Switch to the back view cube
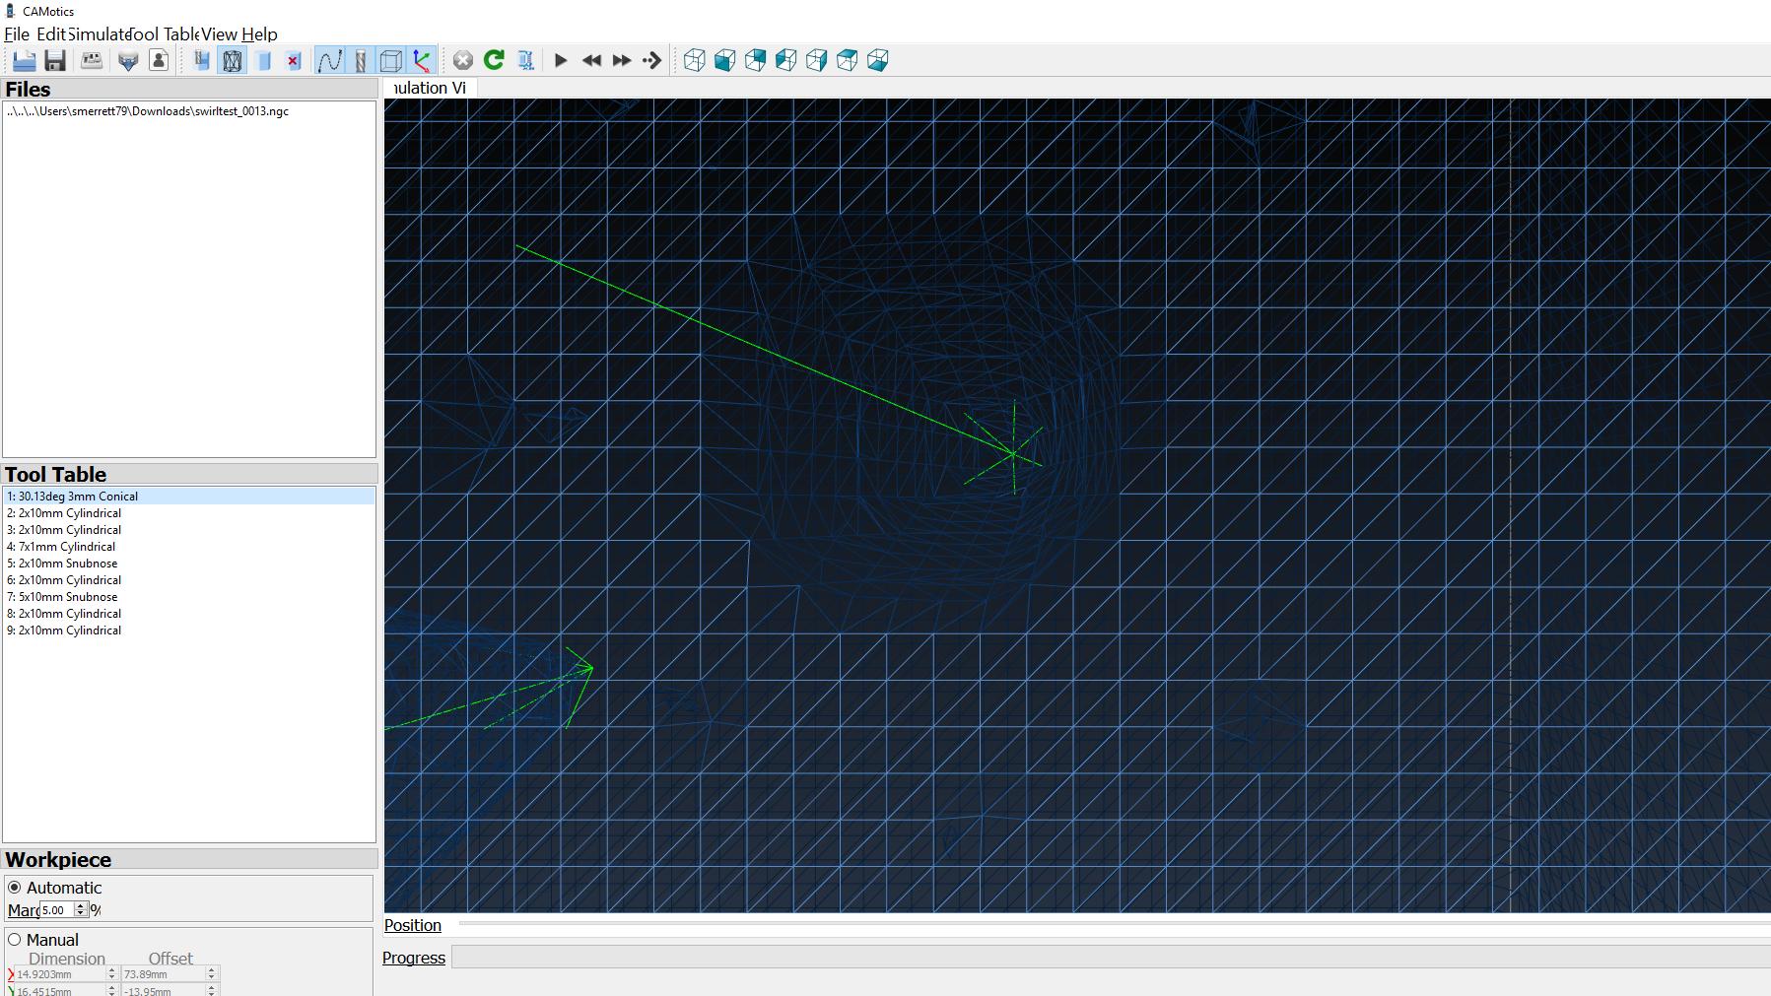Image resolution: width=1771 pixels, height=996 pixels. tap(756, 61)
